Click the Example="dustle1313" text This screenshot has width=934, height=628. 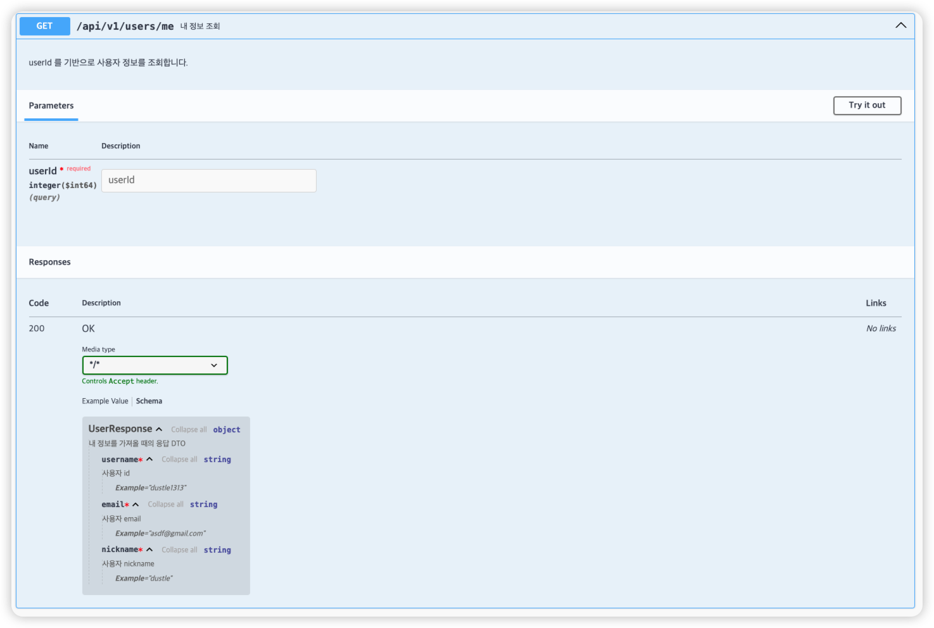click(151, 488)
